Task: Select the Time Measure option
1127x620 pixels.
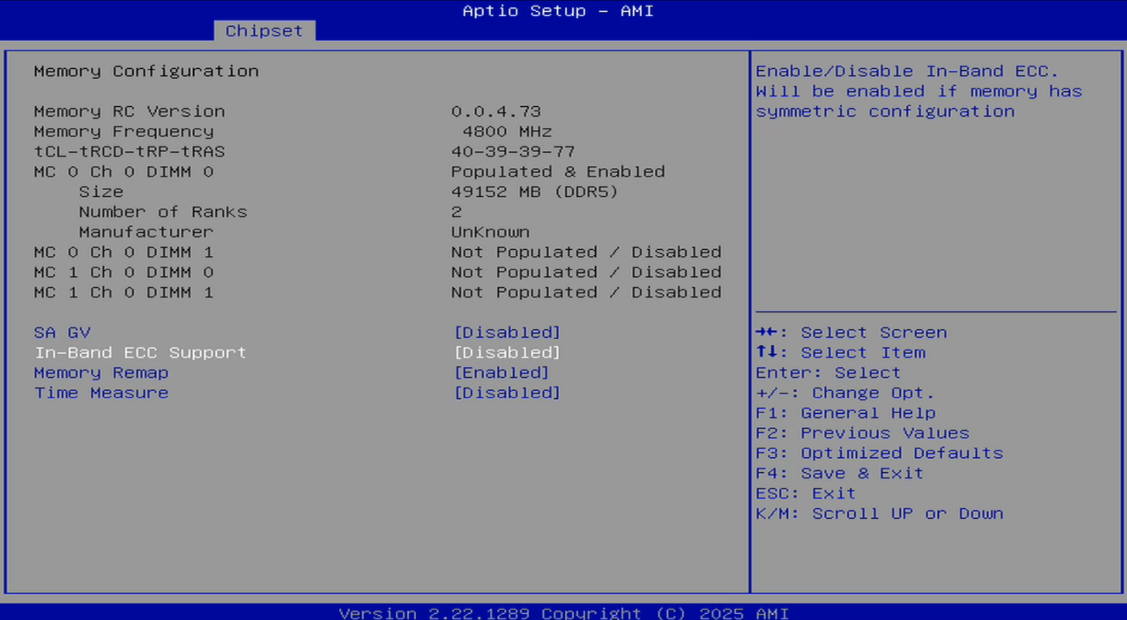Action: 101,393
